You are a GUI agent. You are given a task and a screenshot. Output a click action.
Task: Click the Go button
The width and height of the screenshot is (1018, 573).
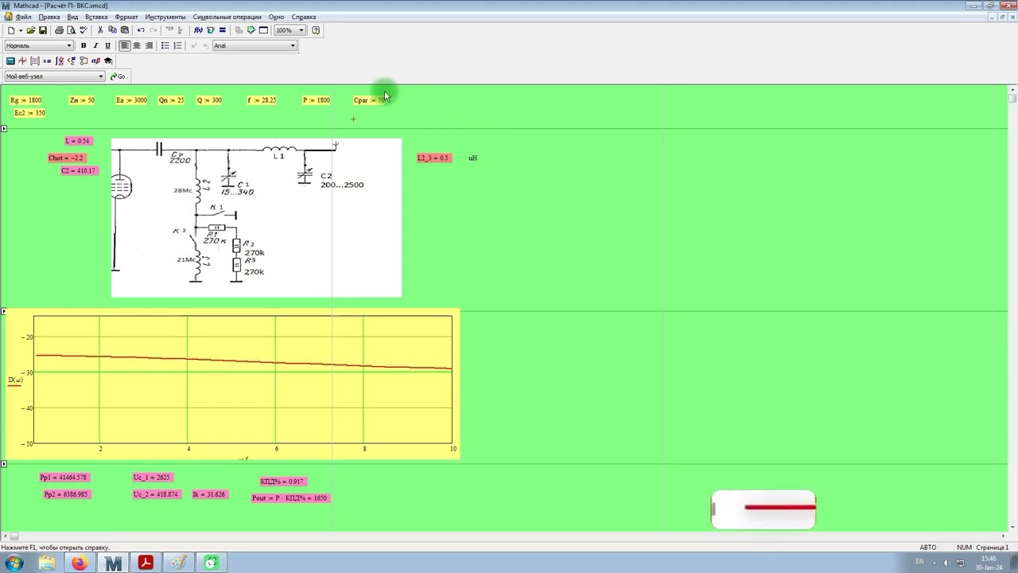(x=118, y=76)
